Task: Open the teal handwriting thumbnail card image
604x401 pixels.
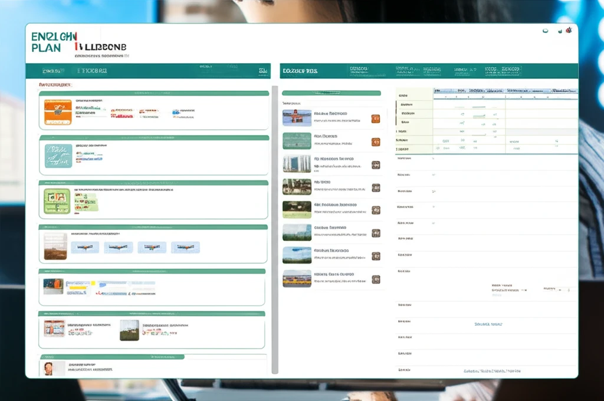Action: click(58, 156)
